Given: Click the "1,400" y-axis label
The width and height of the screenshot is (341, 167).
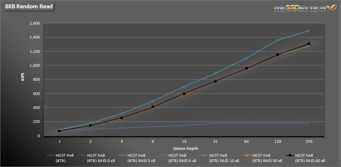Looking at the screenshot, I should 35,37.
